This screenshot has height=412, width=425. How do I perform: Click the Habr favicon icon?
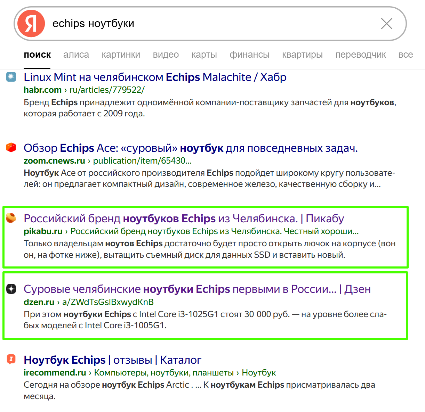tap(11, 77)
